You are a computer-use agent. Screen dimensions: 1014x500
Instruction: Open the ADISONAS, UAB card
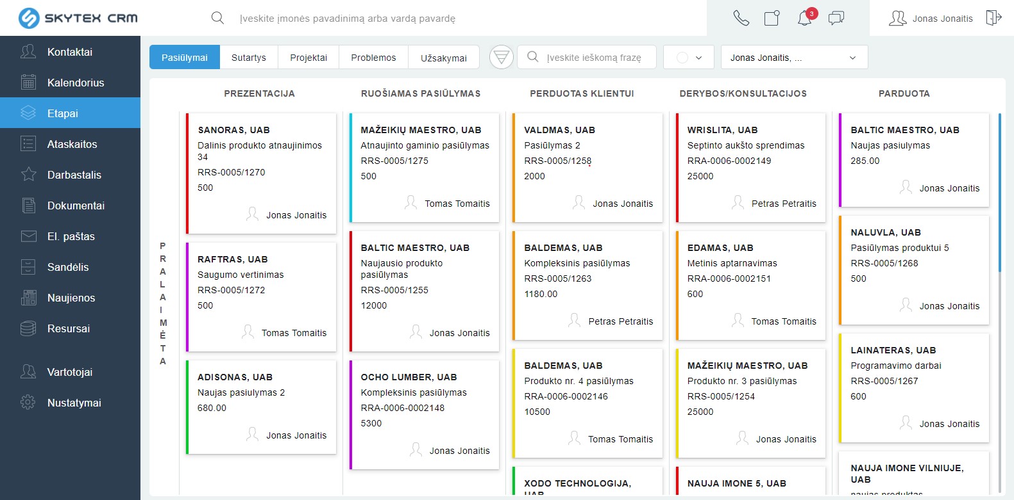coord(261,407)
